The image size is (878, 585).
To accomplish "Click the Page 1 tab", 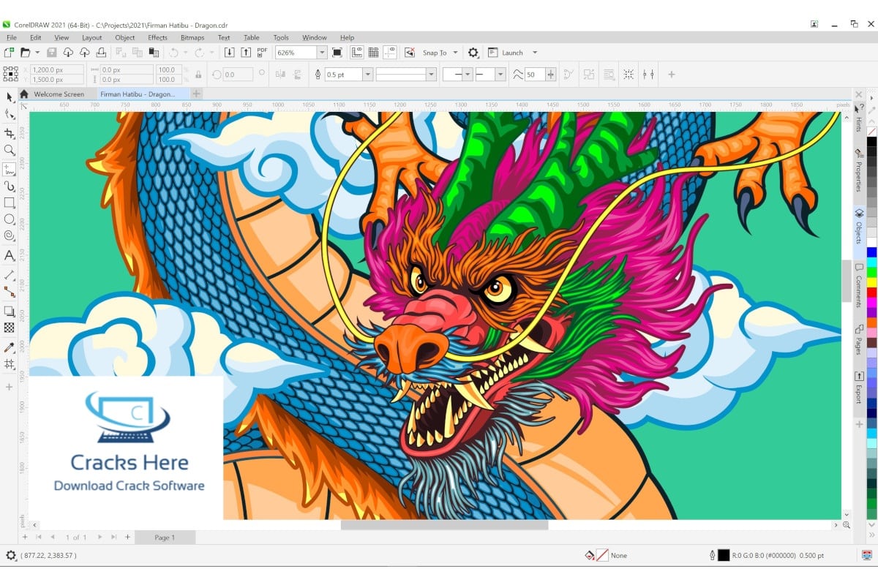I will click(165, 537).
